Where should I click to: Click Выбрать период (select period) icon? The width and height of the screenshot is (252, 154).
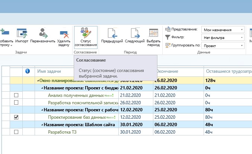point(154,36)
